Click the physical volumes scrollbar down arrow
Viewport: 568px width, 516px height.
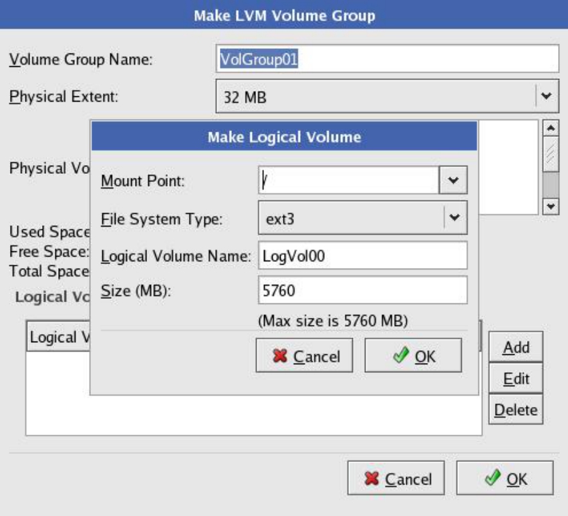tap(551, 207)
